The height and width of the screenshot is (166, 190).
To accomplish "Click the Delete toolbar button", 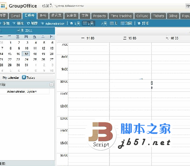I will click(x=18, y=23).
